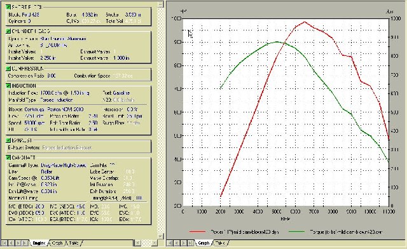407x249 pixels.
Task: Go to next tab in left pane
Action: [18, 243]
